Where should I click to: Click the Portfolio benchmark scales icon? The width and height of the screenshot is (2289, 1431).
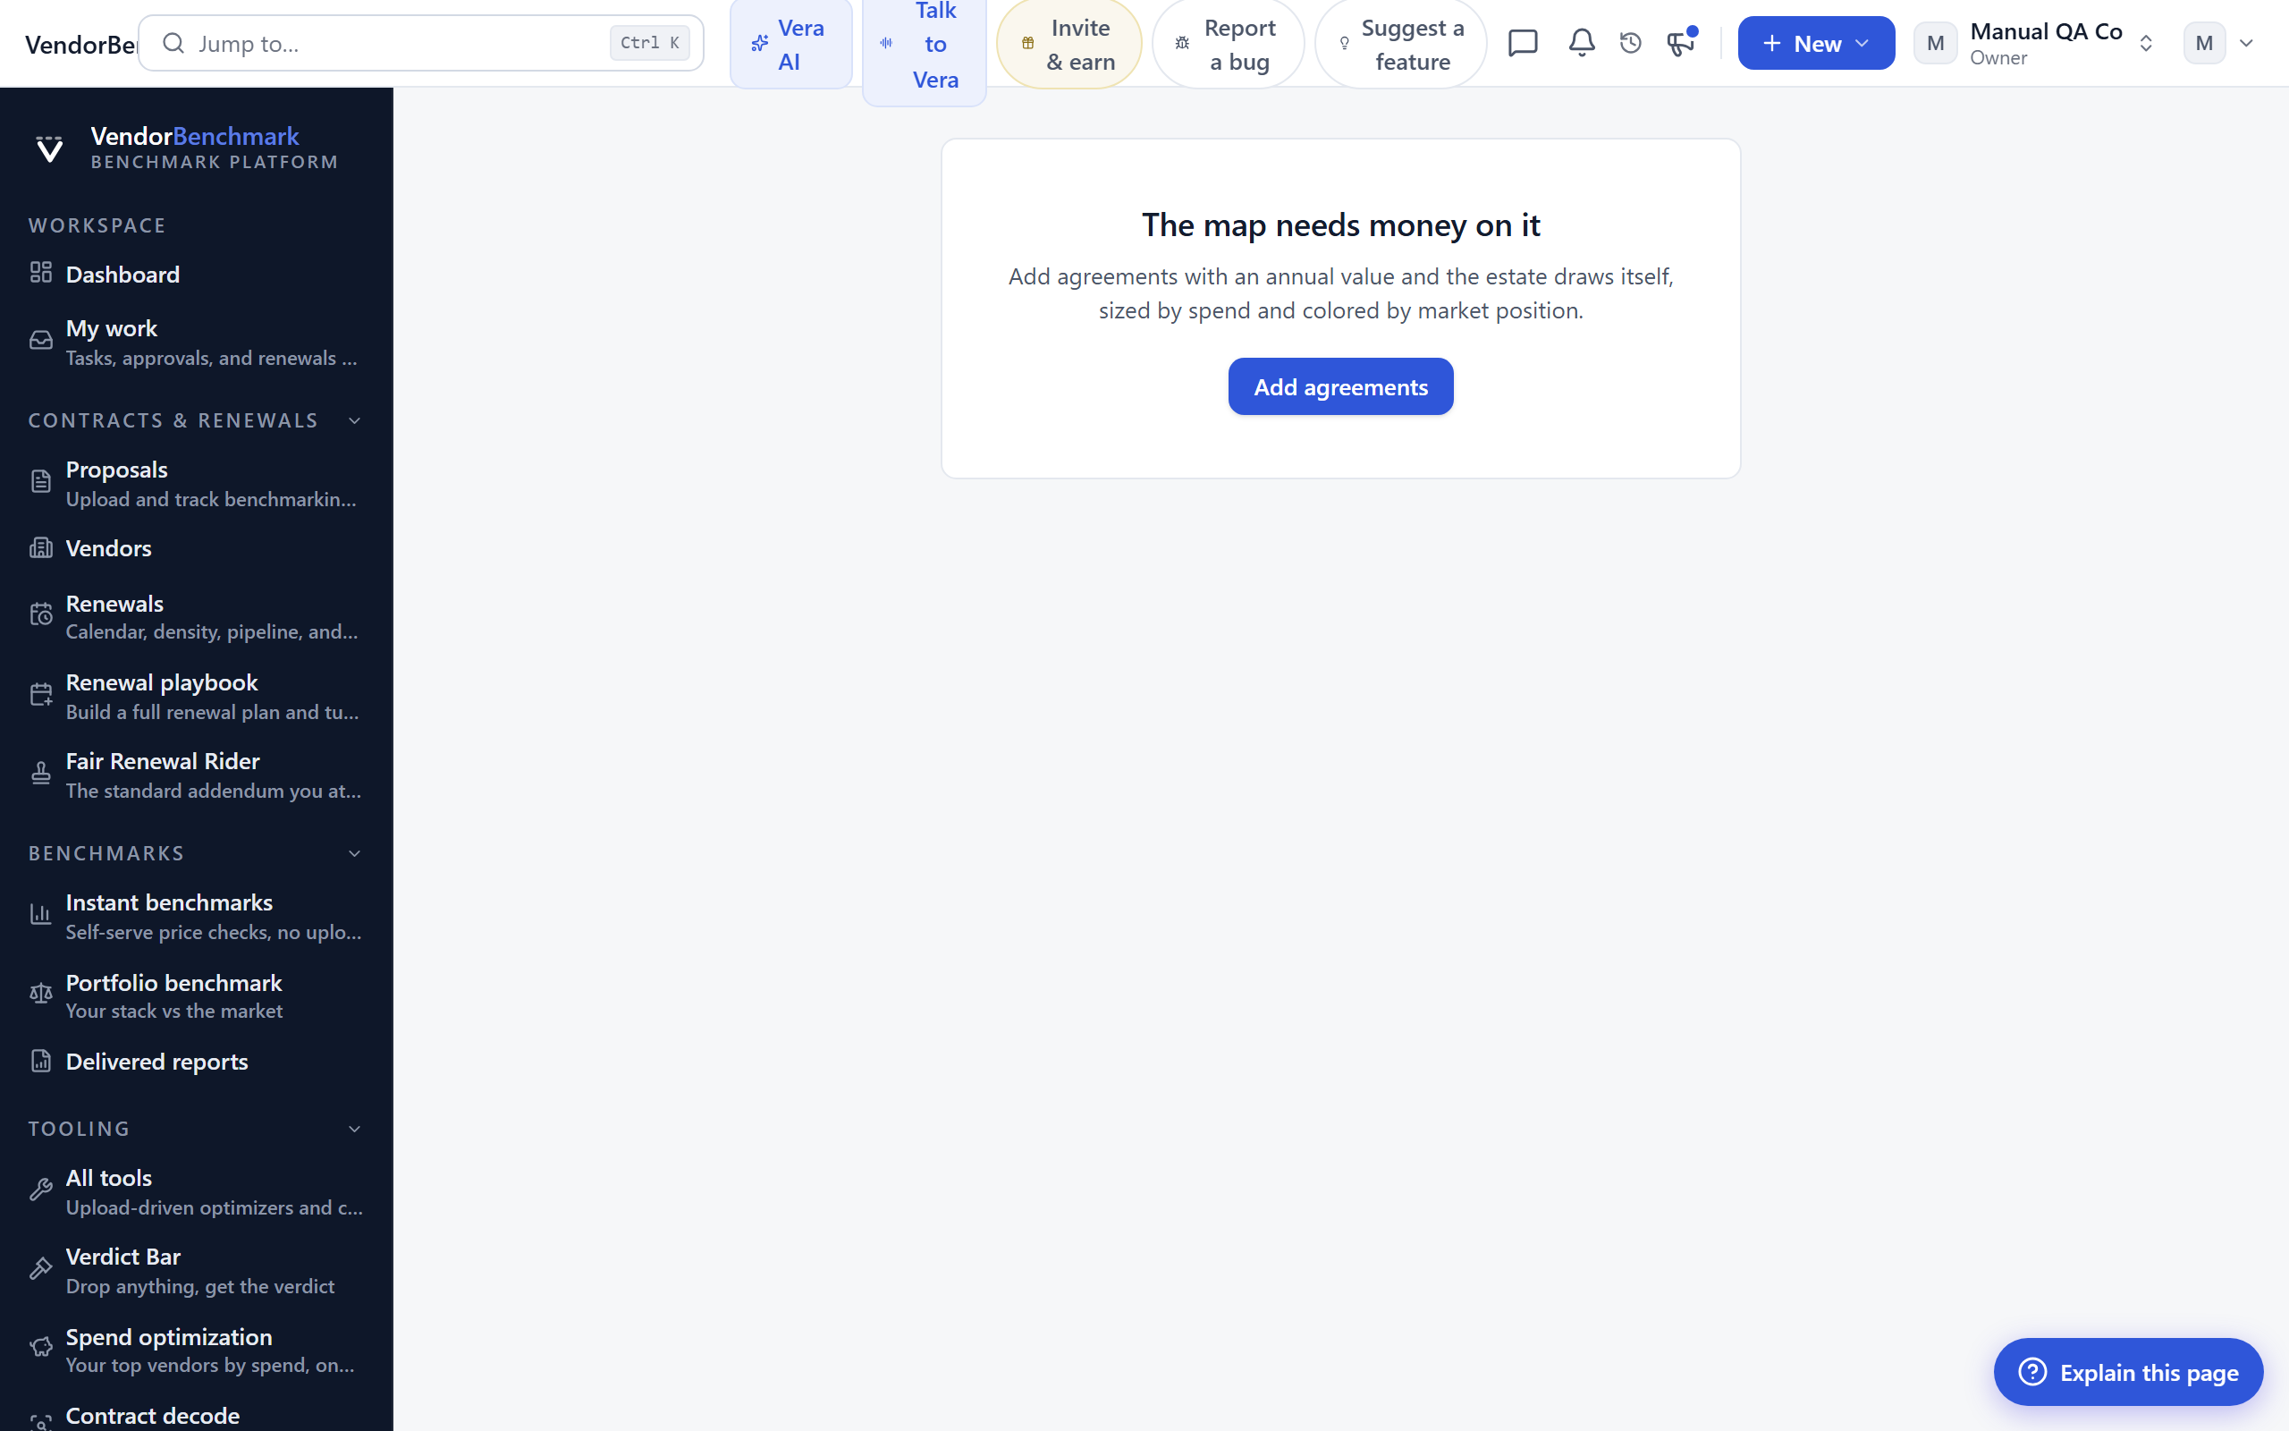click(40, 994)
